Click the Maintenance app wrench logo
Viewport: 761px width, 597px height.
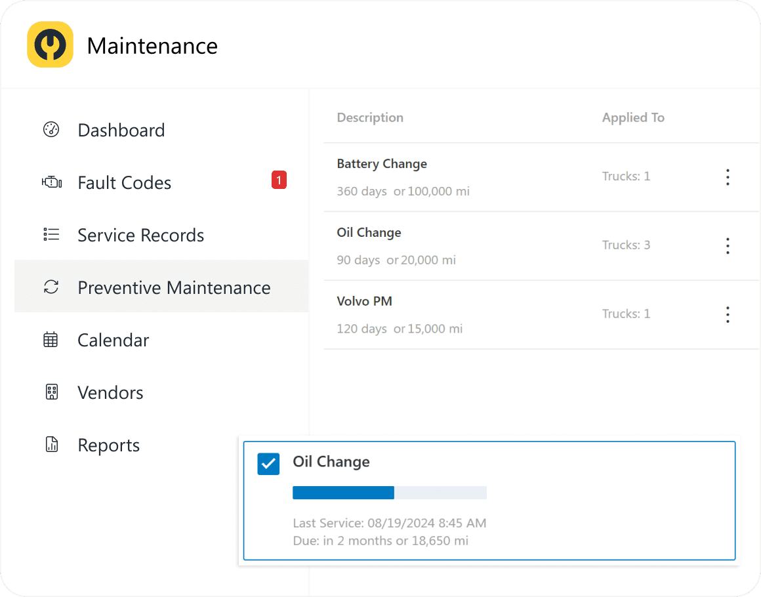pyautogui.click(x=50, y=45)
